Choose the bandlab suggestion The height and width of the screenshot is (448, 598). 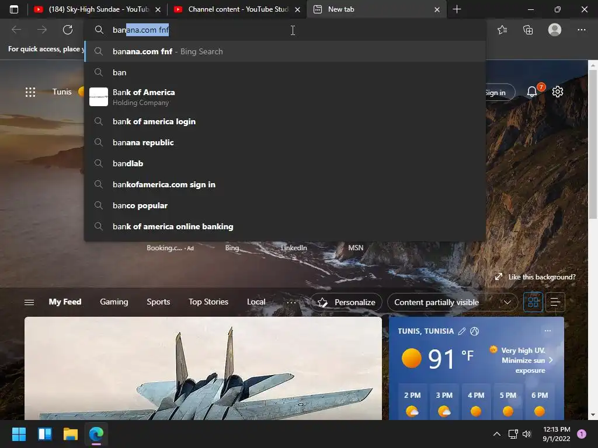285,163
